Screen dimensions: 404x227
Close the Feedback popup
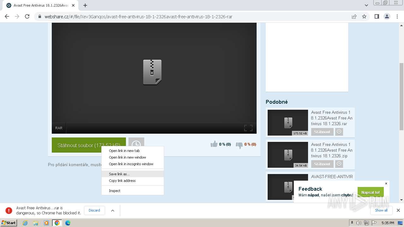[386, 183]
